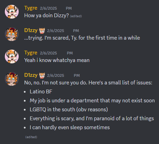Click the cat badge icon beside the last D1zzy name
Image resolution: width=159 pixels, height=144 pixels.
point(42,75)
